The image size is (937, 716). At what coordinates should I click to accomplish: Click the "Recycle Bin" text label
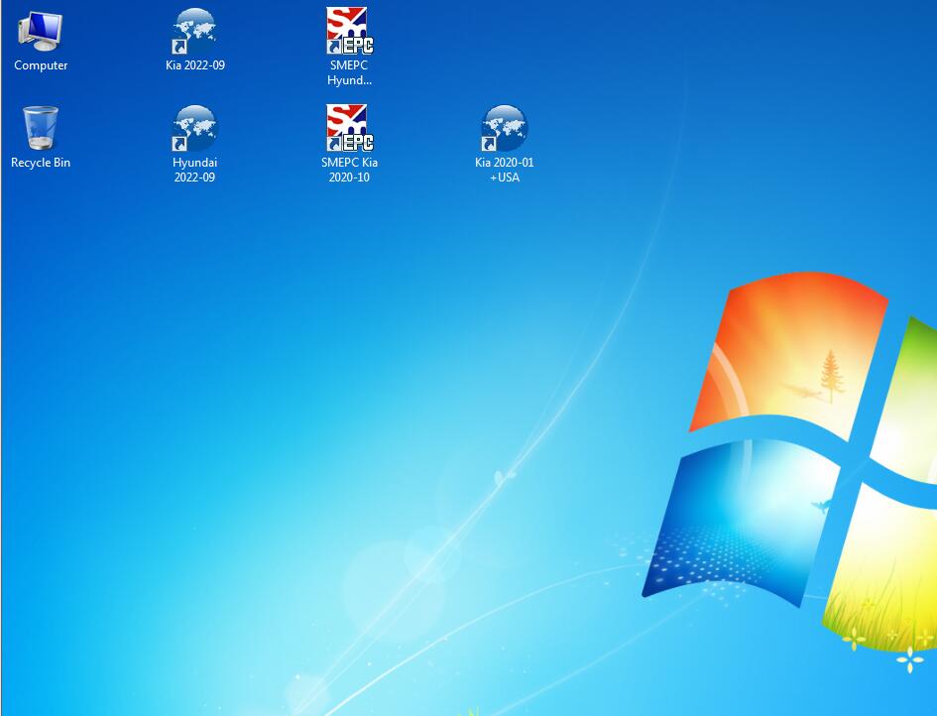click(41, 163)
